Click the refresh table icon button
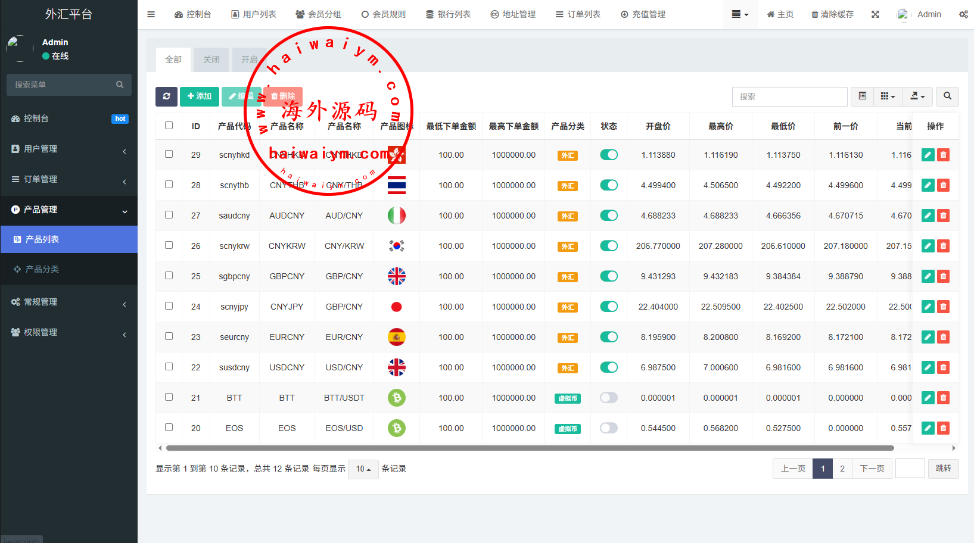 coord(166,96)
